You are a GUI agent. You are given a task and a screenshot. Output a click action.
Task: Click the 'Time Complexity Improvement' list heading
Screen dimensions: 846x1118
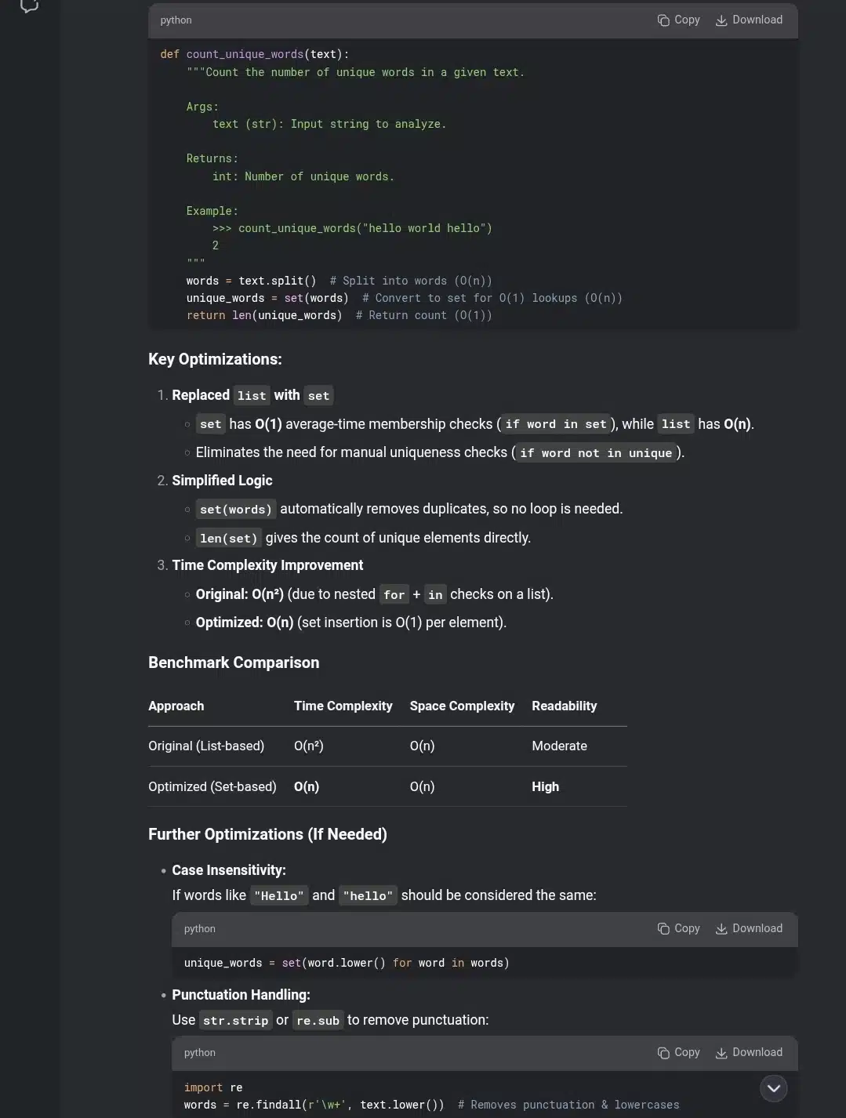click(x=267, y=565)
